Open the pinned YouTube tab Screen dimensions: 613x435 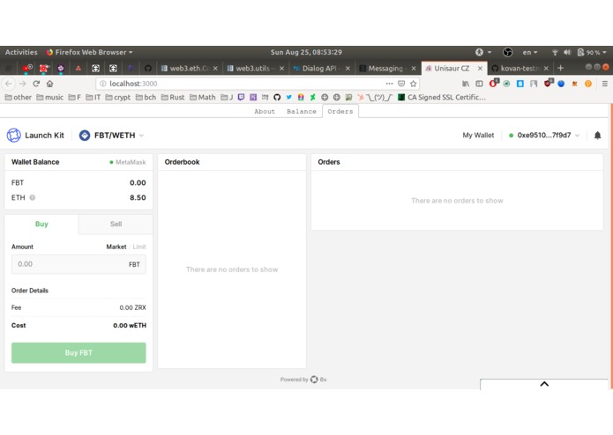coord(27,69)
